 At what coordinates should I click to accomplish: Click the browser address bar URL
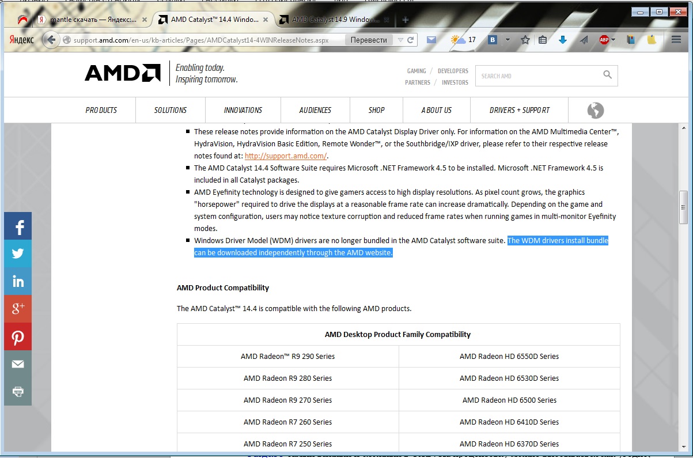[200, 40]
